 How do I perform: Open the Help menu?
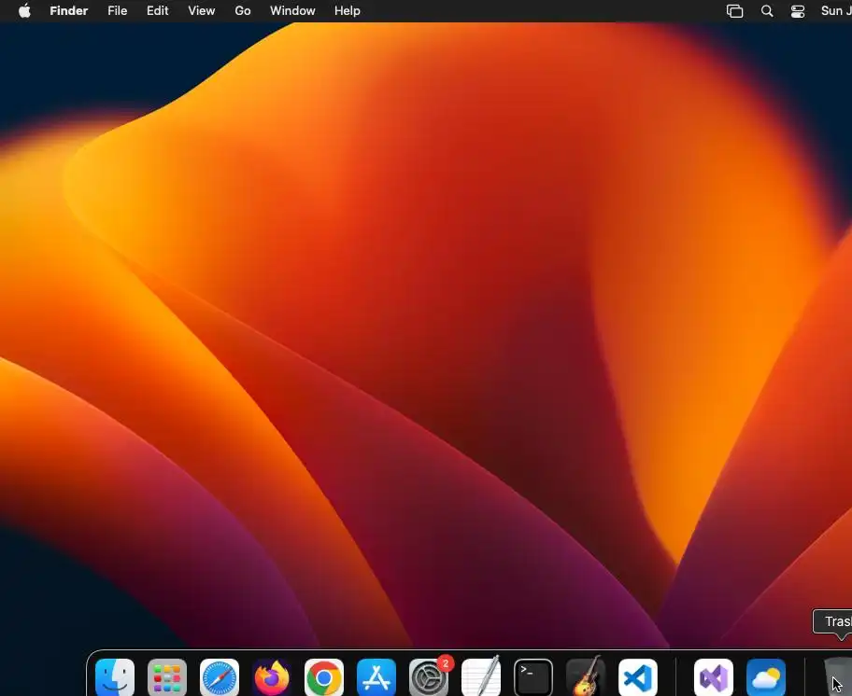(x=348, y=11)
